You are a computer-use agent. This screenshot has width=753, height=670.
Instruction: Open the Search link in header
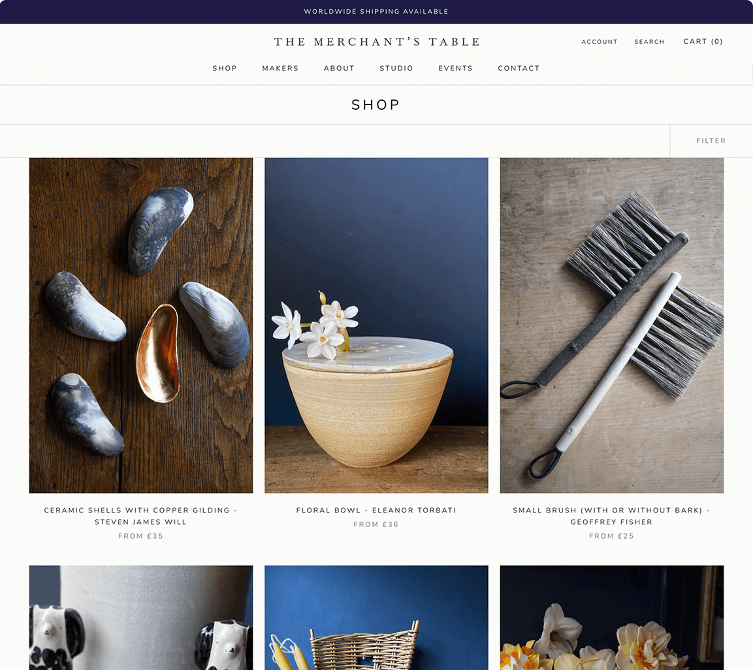click(x=649, y=42)
